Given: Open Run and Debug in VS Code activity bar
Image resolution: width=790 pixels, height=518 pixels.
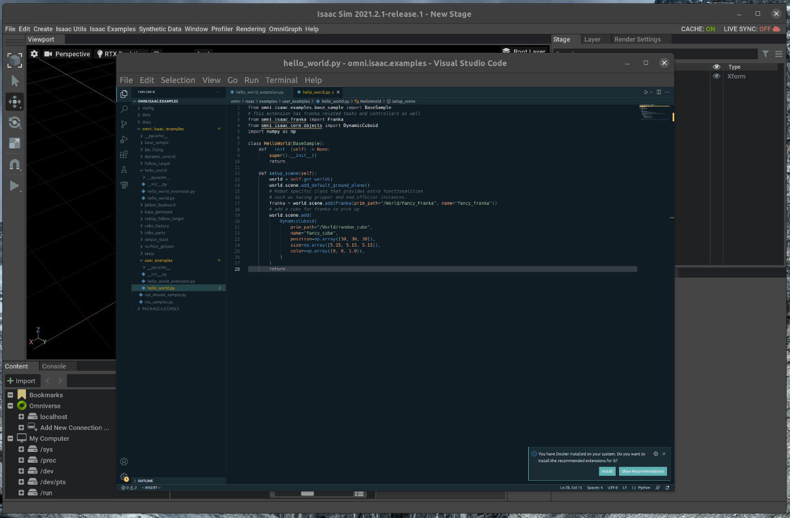Looking at the screenshot, I should pos(124,139).
